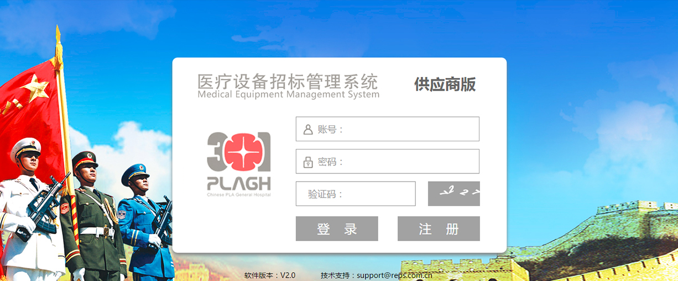Click the Medical Equipment Management System subtitle
The height and width of the screenshot is (281, 678).
pyautogui.click(x=289, y=94)
